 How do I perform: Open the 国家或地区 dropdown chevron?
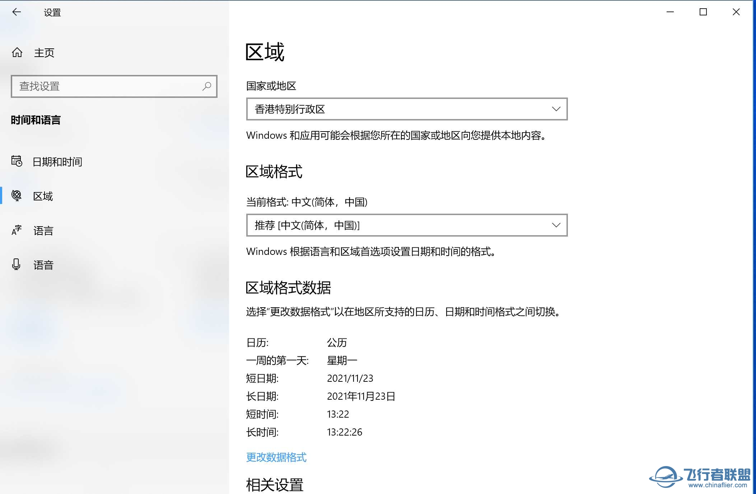pyautogui.click(x=556, y=109)
